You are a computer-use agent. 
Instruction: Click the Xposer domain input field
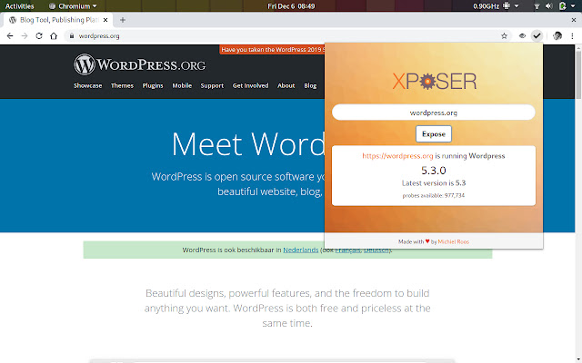(x=434, y=113)
